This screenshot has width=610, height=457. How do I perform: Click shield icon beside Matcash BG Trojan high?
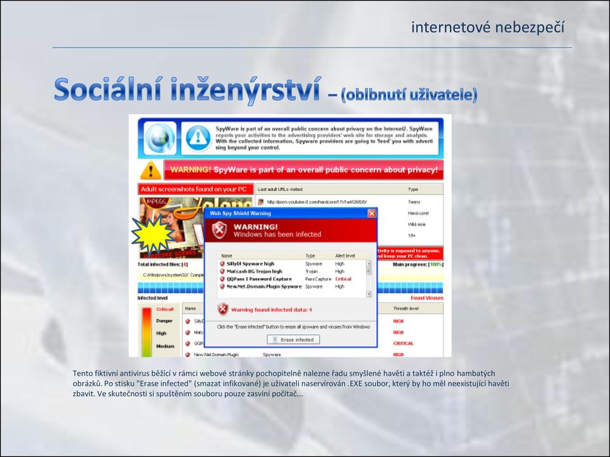coord(222,271)
